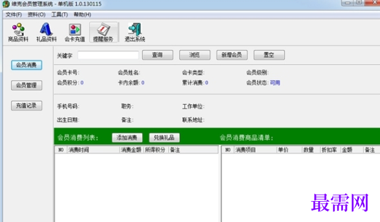
Task: Click the 金额 header in goods list
Action: click(x=352, y=150)
